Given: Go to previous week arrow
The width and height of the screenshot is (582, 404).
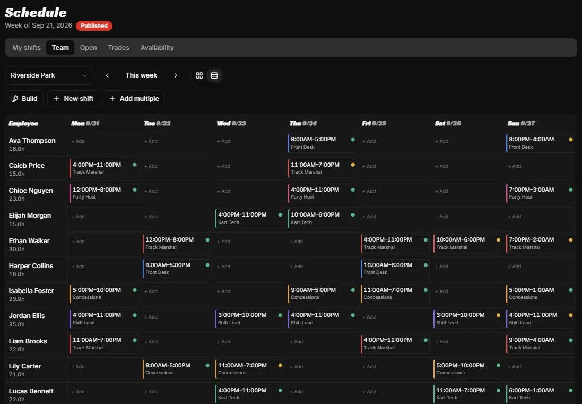Looking at the screenshot, I should click(107, 75).
